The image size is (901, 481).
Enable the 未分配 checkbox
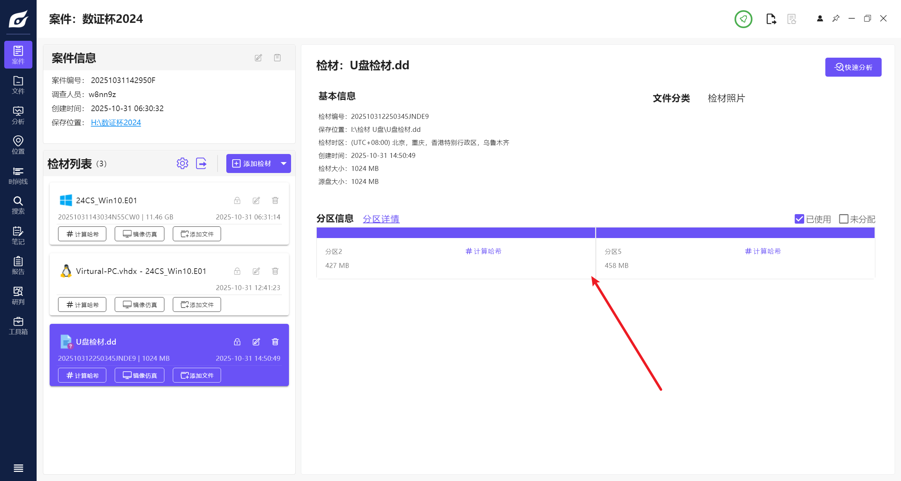[844, 219]
